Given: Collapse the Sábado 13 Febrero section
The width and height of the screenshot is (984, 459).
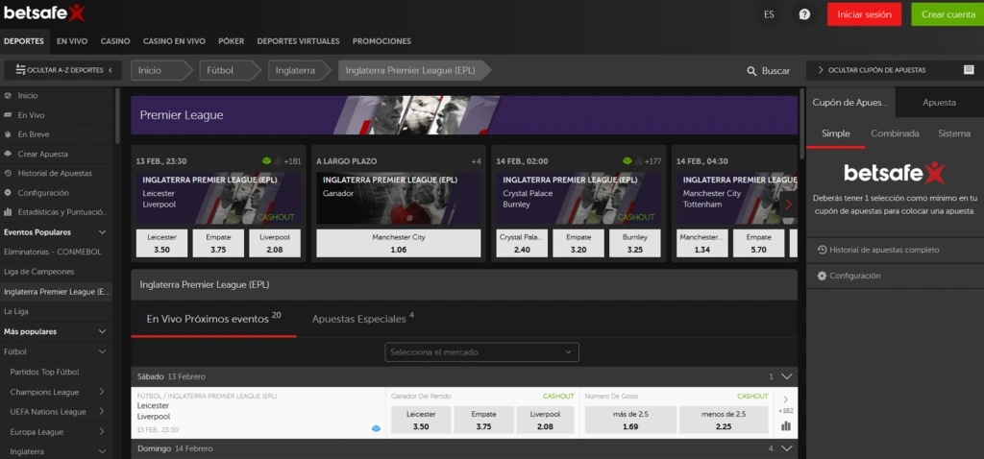Looking at the screenshot, I should tap(786, 376).
